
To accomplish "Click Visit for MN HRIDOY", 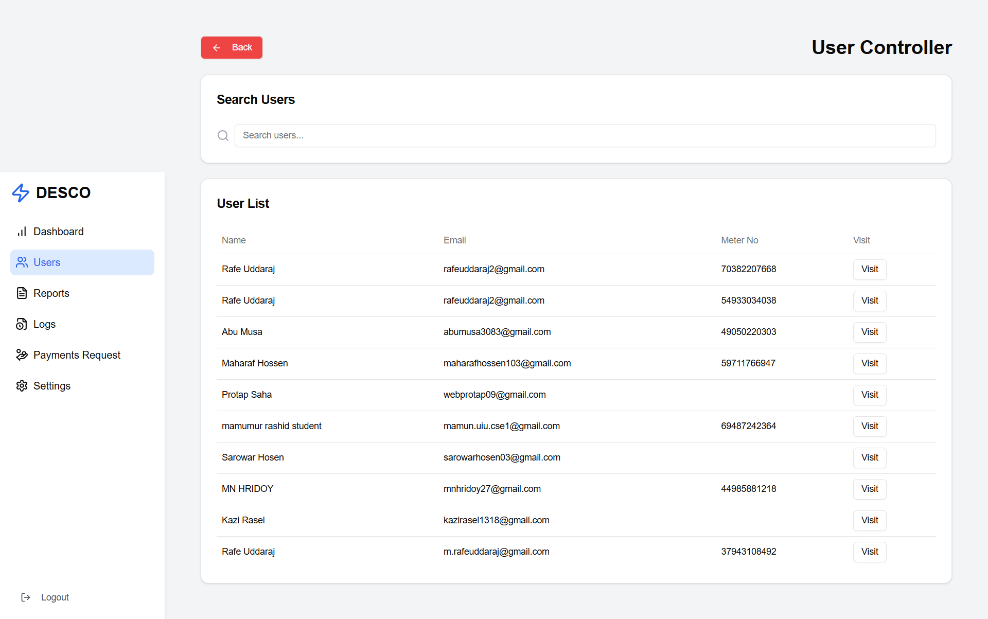I will click(869, 489).
